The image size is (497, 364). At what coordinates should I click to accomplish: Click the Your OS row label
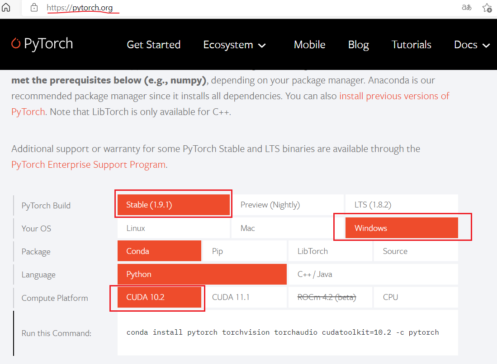tap(36, 228)
